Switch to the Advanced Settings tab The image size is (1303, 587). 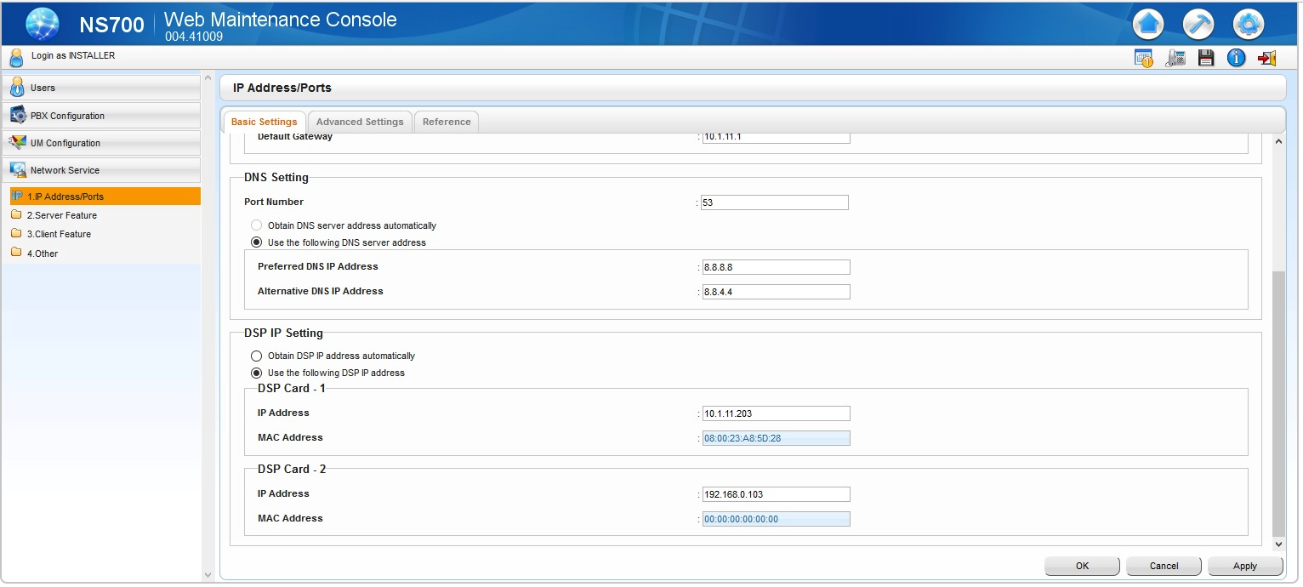point(360,122)
